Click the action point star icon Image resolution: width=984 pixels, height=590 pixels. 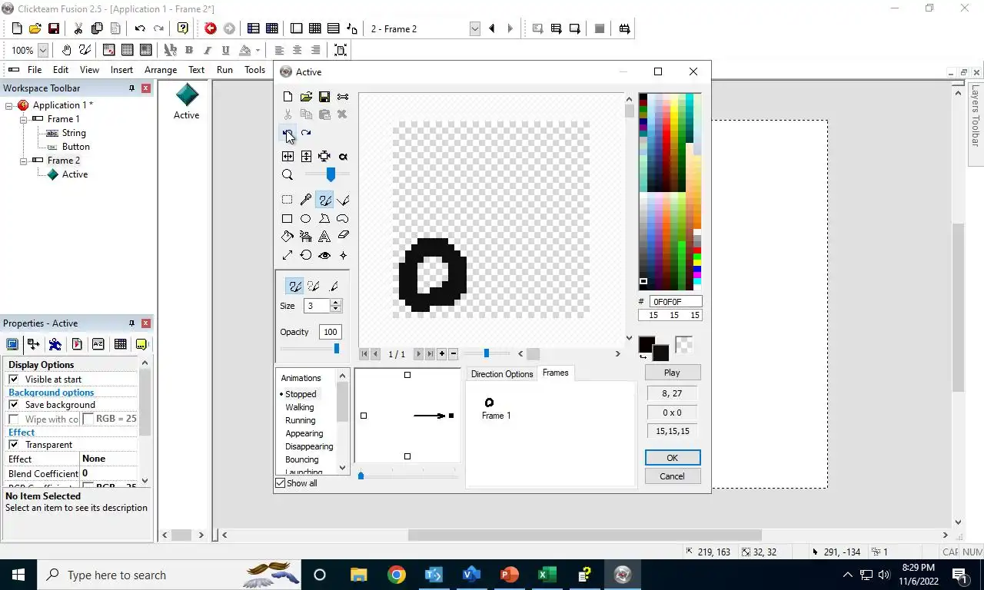343,255
